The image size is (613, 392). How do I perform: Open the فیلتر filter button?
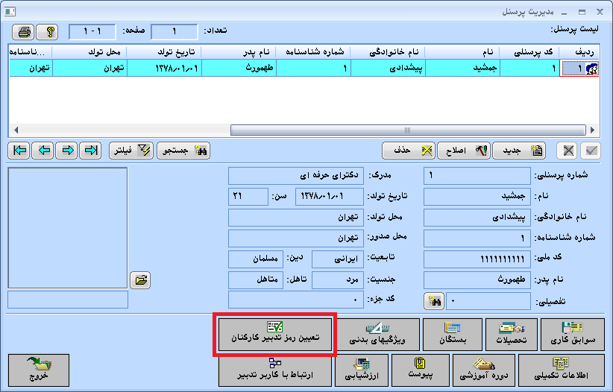tap(131, 150)
